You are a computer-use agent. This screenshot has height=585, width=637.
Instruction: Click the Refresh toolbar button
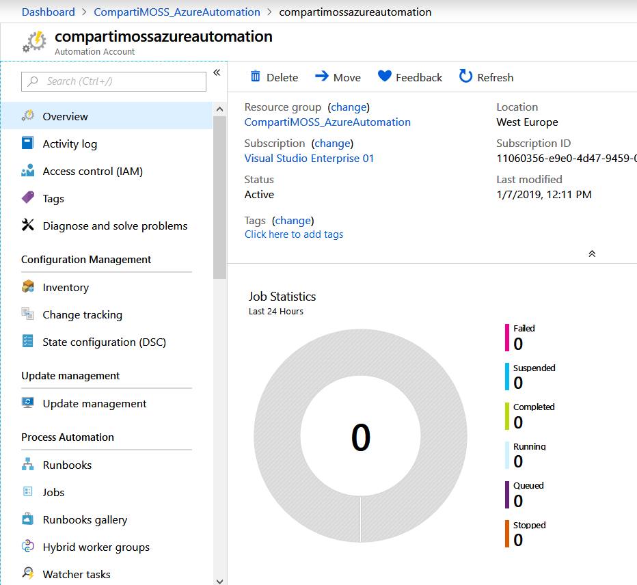click(x=486, y=77)
